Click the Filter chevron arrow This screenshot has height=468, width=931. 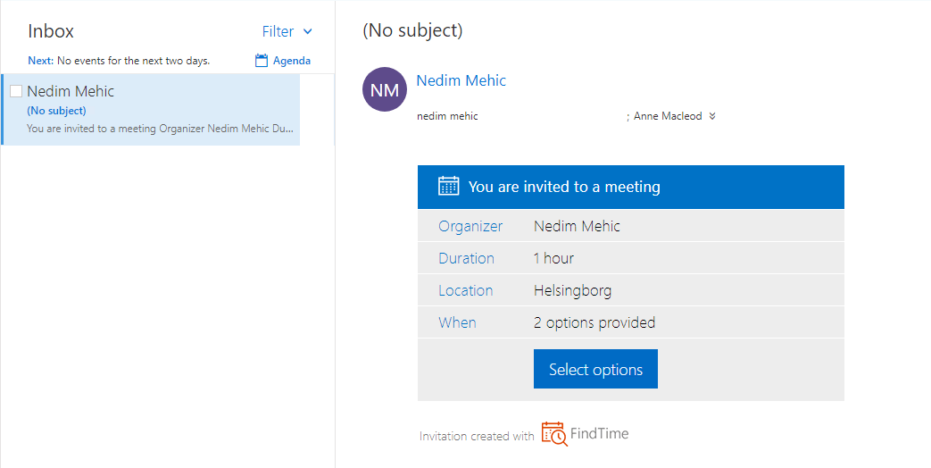coord(308,31)
